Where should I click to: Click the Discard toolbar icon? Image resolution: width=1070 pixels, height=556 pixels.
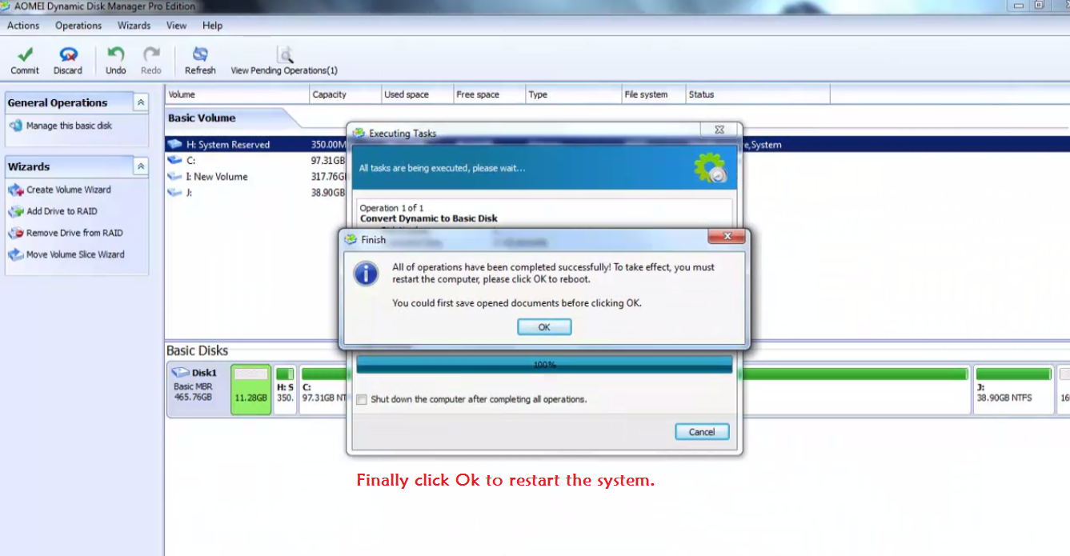(68, 55)
